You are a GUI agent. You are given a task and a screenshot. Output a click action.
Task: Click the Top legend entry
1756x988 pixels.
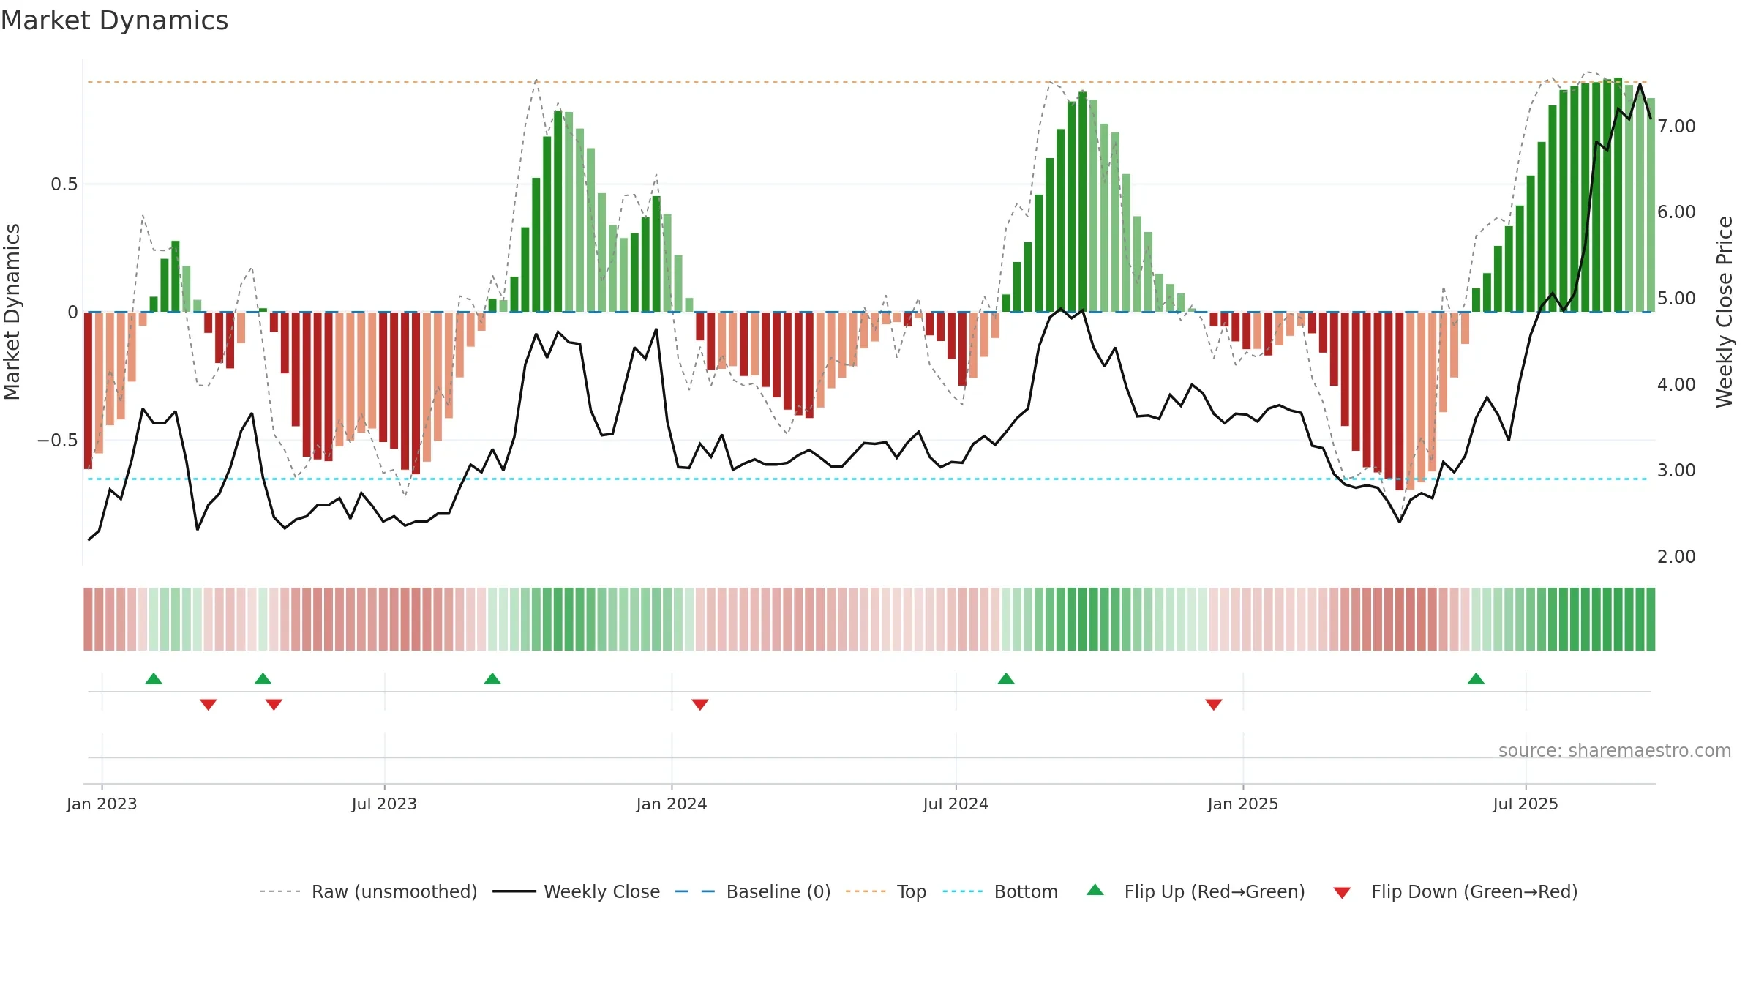886,891
